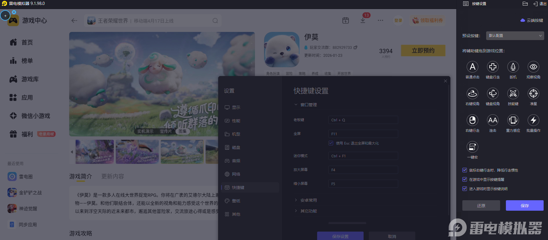Open the downloads icon with 13 badge

363,20
